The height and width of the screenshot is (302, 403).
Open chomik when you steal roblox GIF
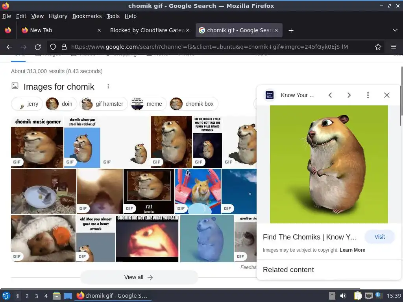[82, 142]
